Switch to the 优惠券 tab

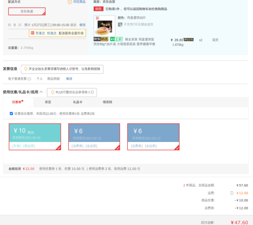point(18,102)
